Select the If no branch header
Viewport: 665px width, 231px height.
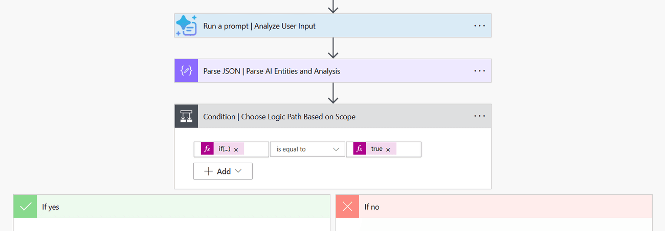[x=494, y=207]
